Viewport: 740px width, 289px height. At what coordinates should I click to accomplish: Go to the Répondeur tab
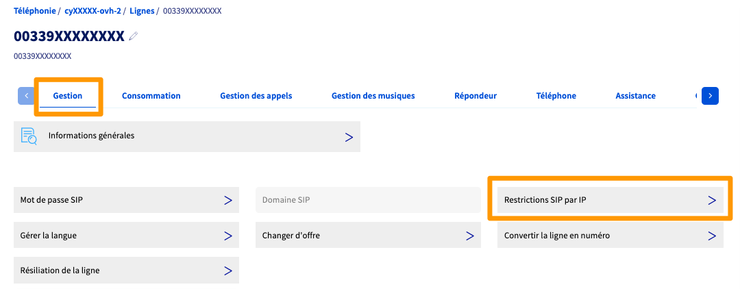pos(475,96)
